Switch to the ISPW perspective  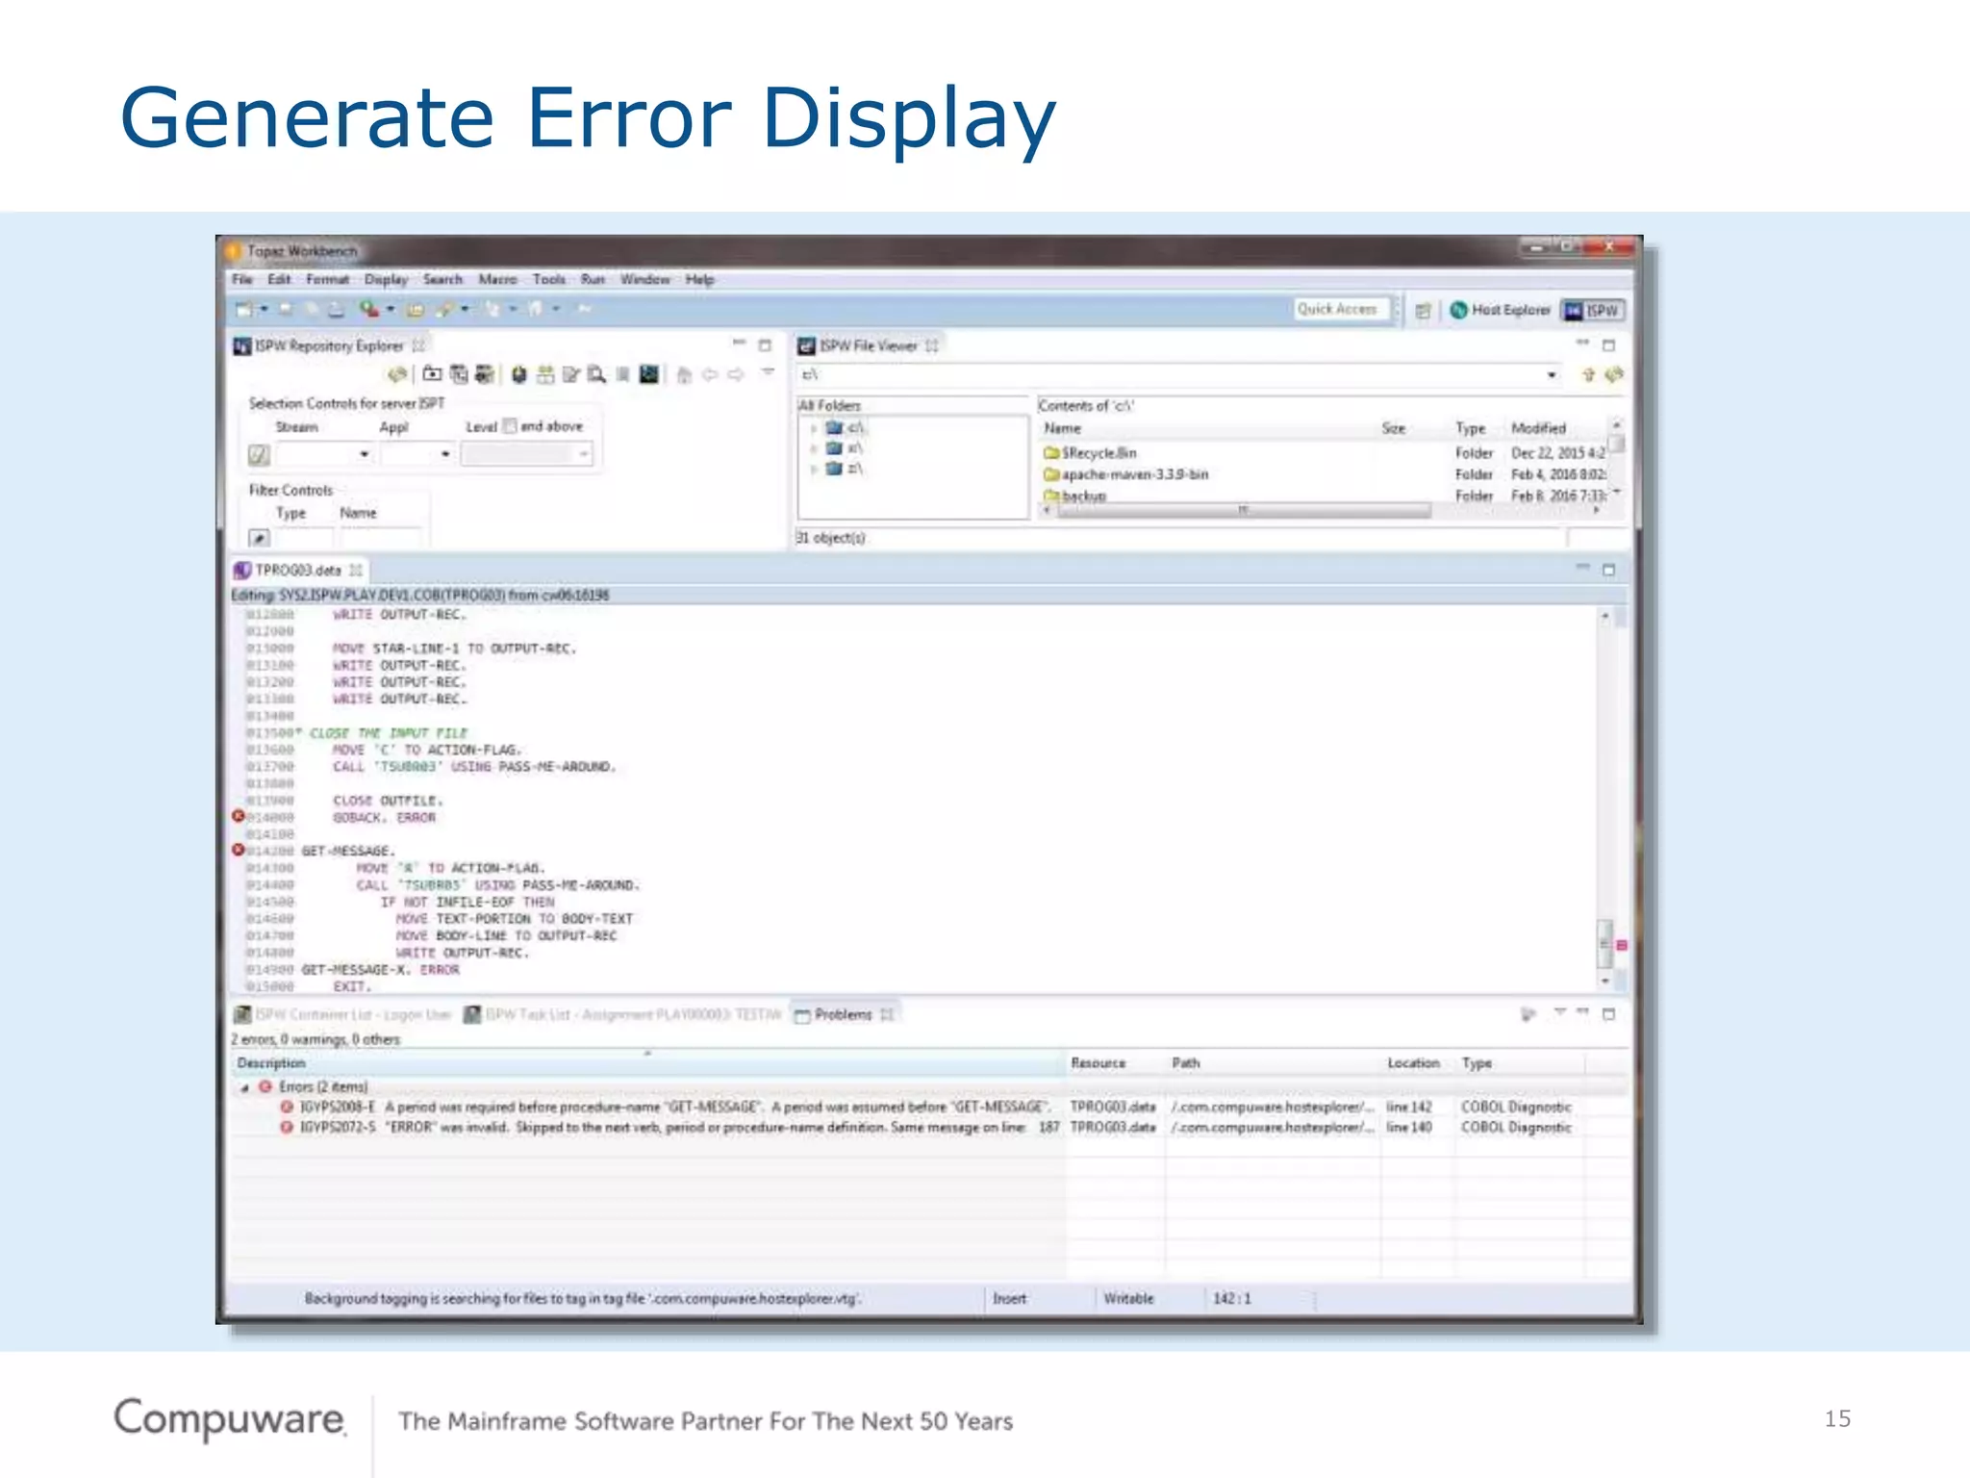1592,310
